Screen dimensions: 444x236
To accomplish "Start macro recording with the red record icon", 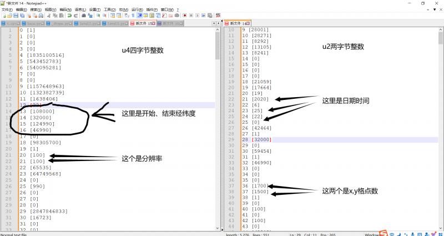I will (184, 16).
